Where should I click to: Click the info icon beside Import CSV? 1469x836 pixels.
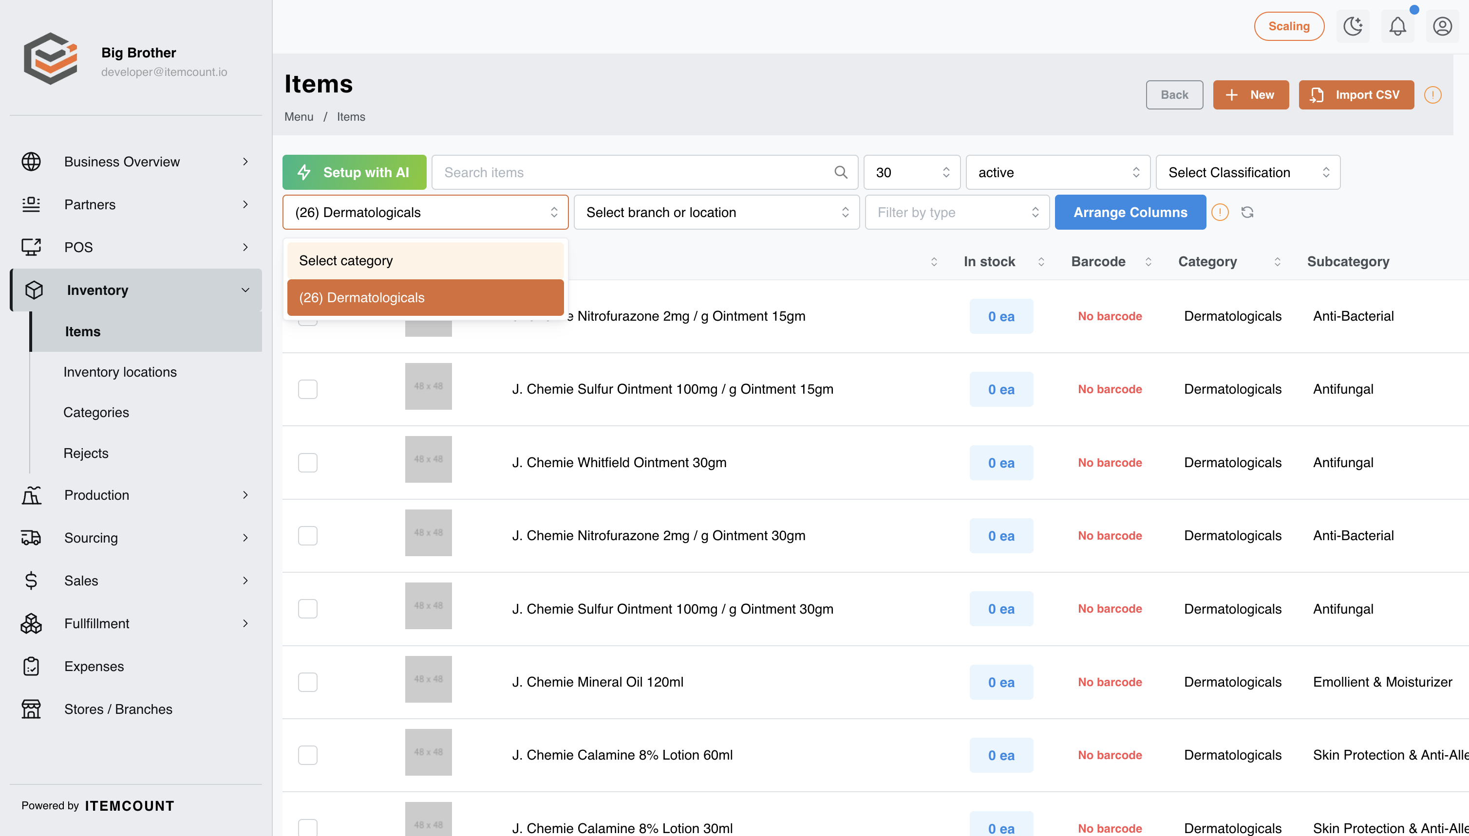1433,95
